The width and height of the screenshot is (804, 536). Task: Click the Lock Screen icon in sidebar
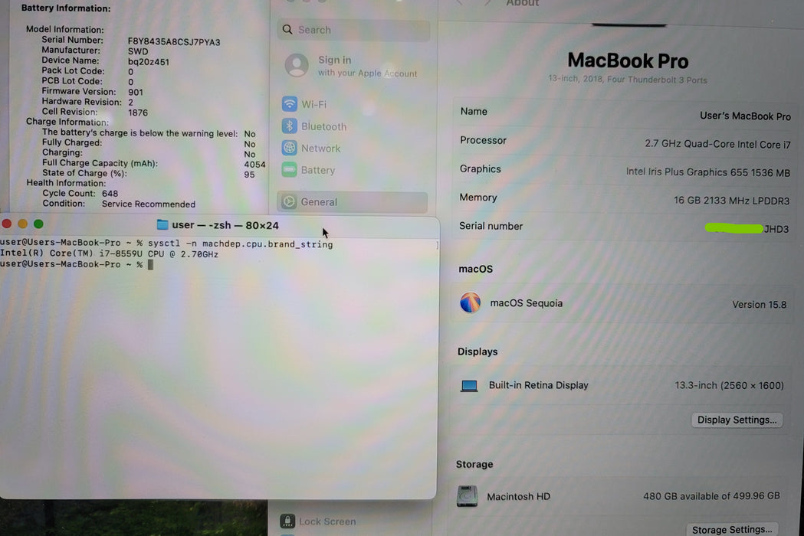click(x=287, y=521)
